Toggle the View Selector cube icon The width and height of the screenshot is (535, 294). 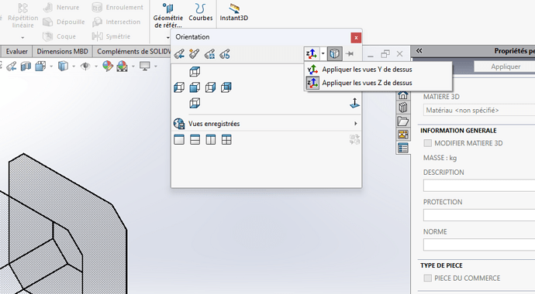[335, 53]
